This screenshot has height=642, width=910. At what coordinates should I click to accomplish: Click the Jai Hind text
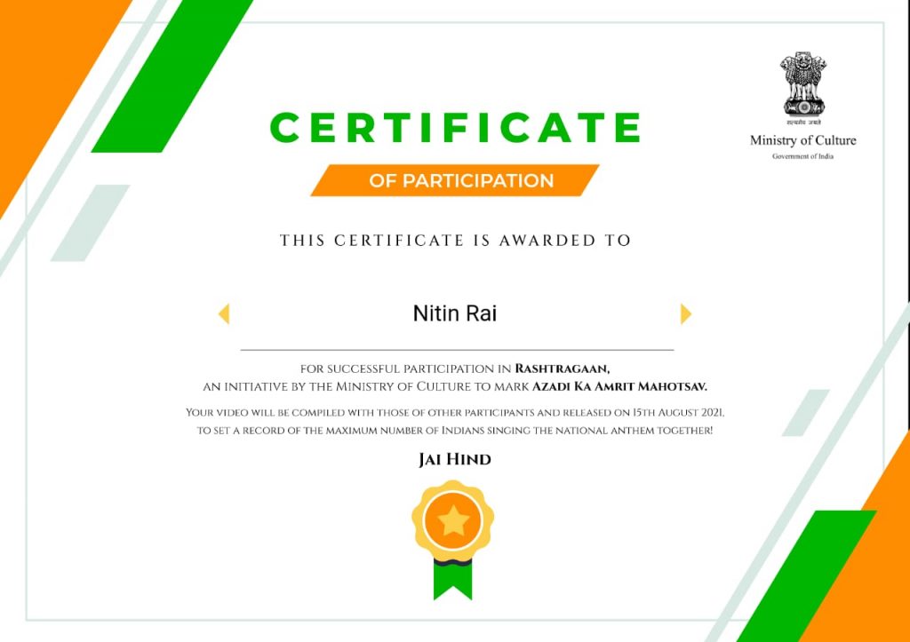454,460
